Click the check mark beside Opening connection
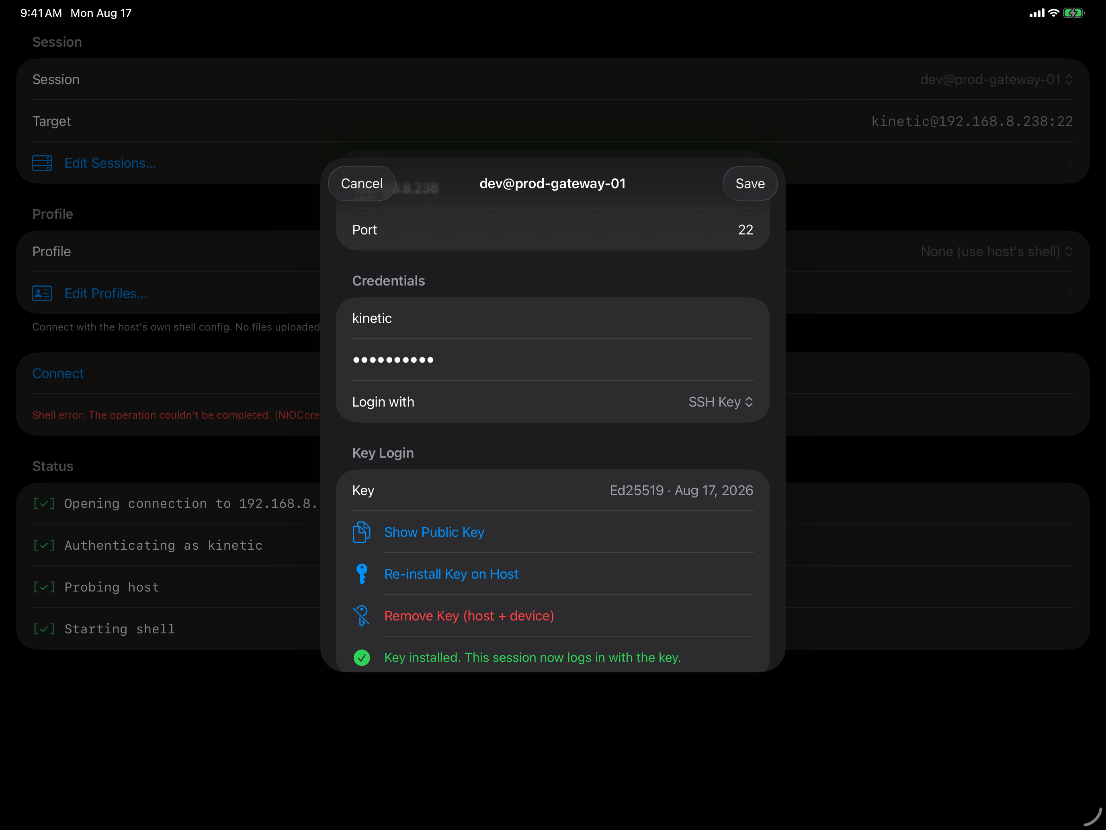1106x830 pixels. click(44, 504)
